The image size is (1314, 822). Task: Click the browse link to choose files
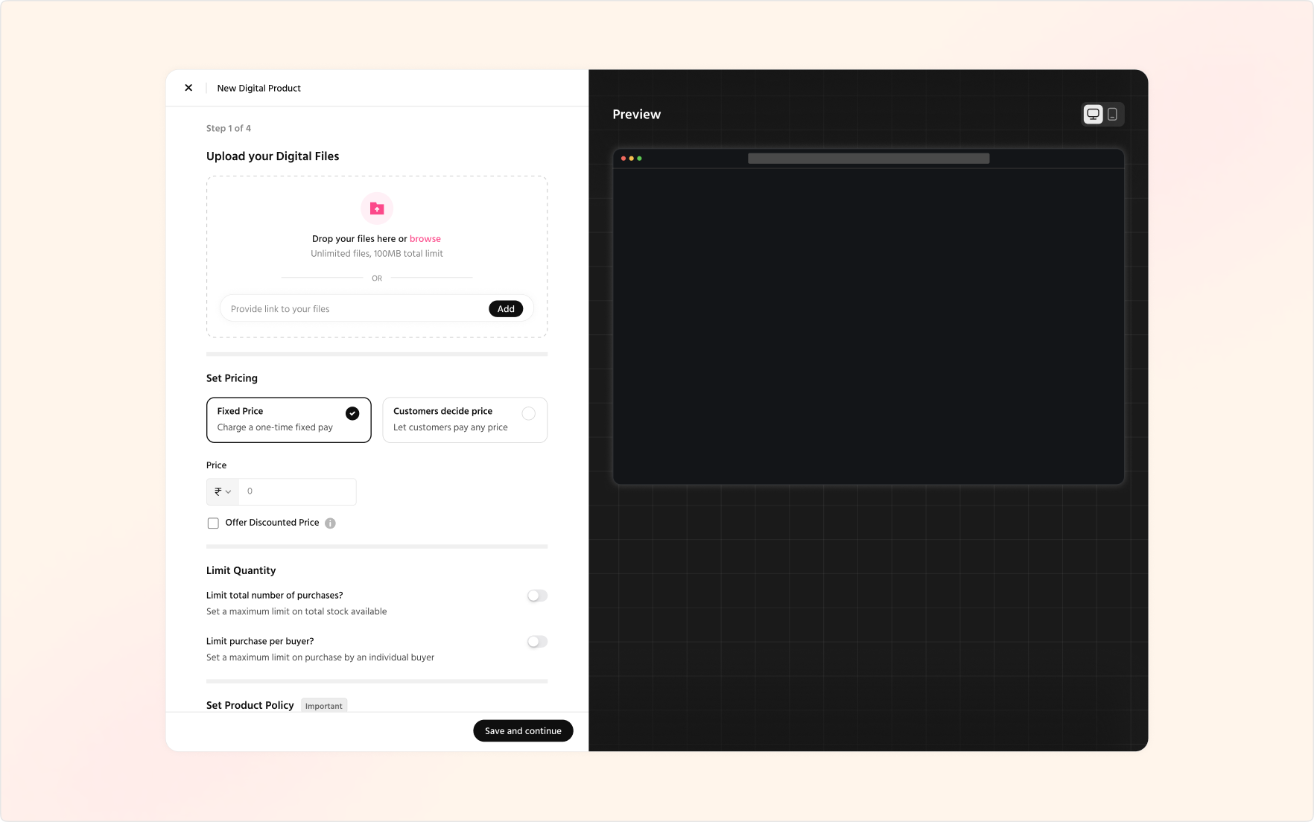(x=425, y=239)
